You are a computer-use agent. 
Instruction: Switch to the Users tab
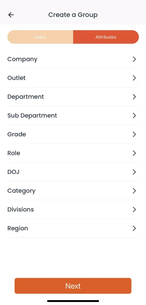click(40, 37)
